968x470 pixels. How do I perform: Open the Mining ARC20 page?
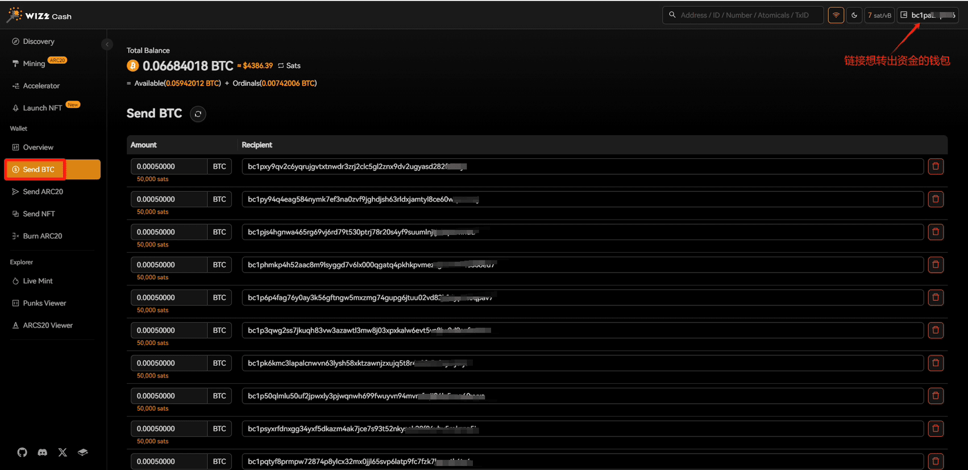pyautogui.click(x=39, y=63)
